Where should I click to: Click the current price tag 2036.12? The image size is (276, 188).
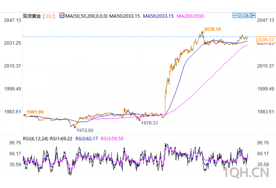click(266, 40)
